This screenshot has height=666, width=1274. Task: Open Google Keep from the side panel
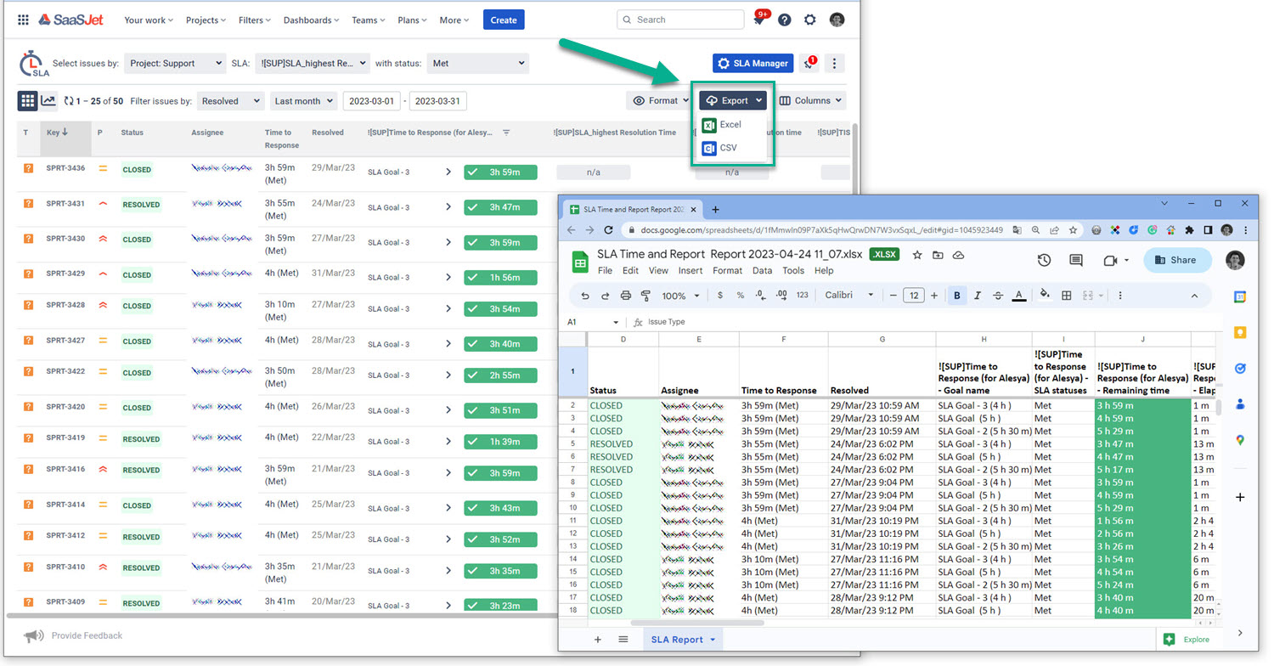1239,332
